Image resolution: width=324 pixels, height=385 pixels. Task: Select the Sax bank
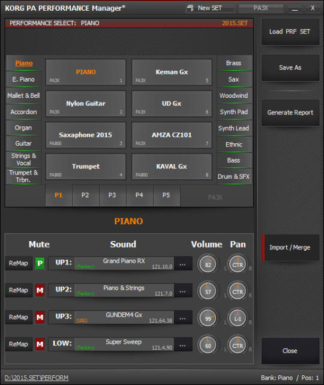235,79
